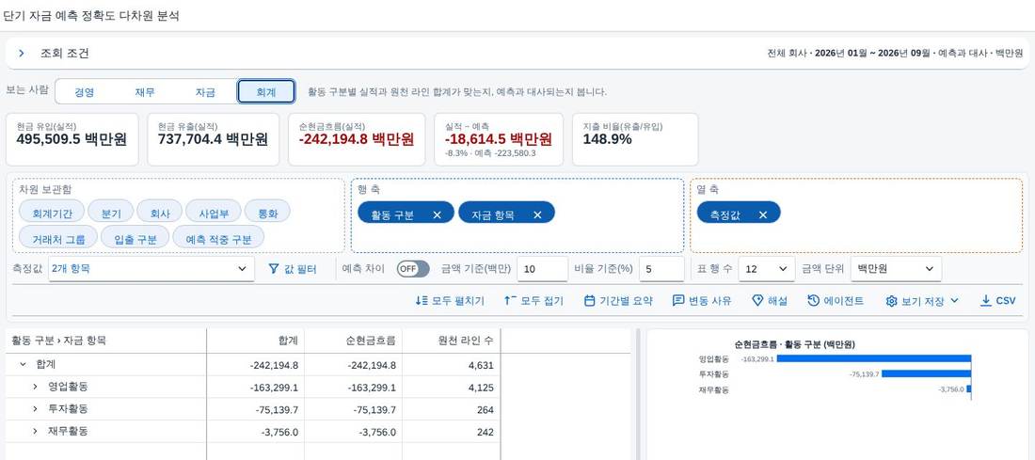Click the 실적 − 예측 KPI card
Screen dimensions: 1035x460
coord(499,139)
